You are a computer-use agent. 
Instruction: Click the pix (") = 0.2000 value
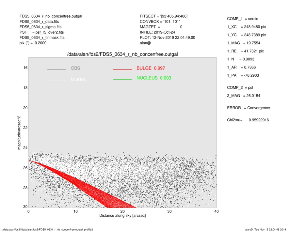[33, 43]
